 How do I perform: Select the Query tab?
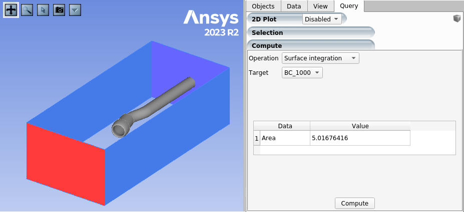[349, 6]
